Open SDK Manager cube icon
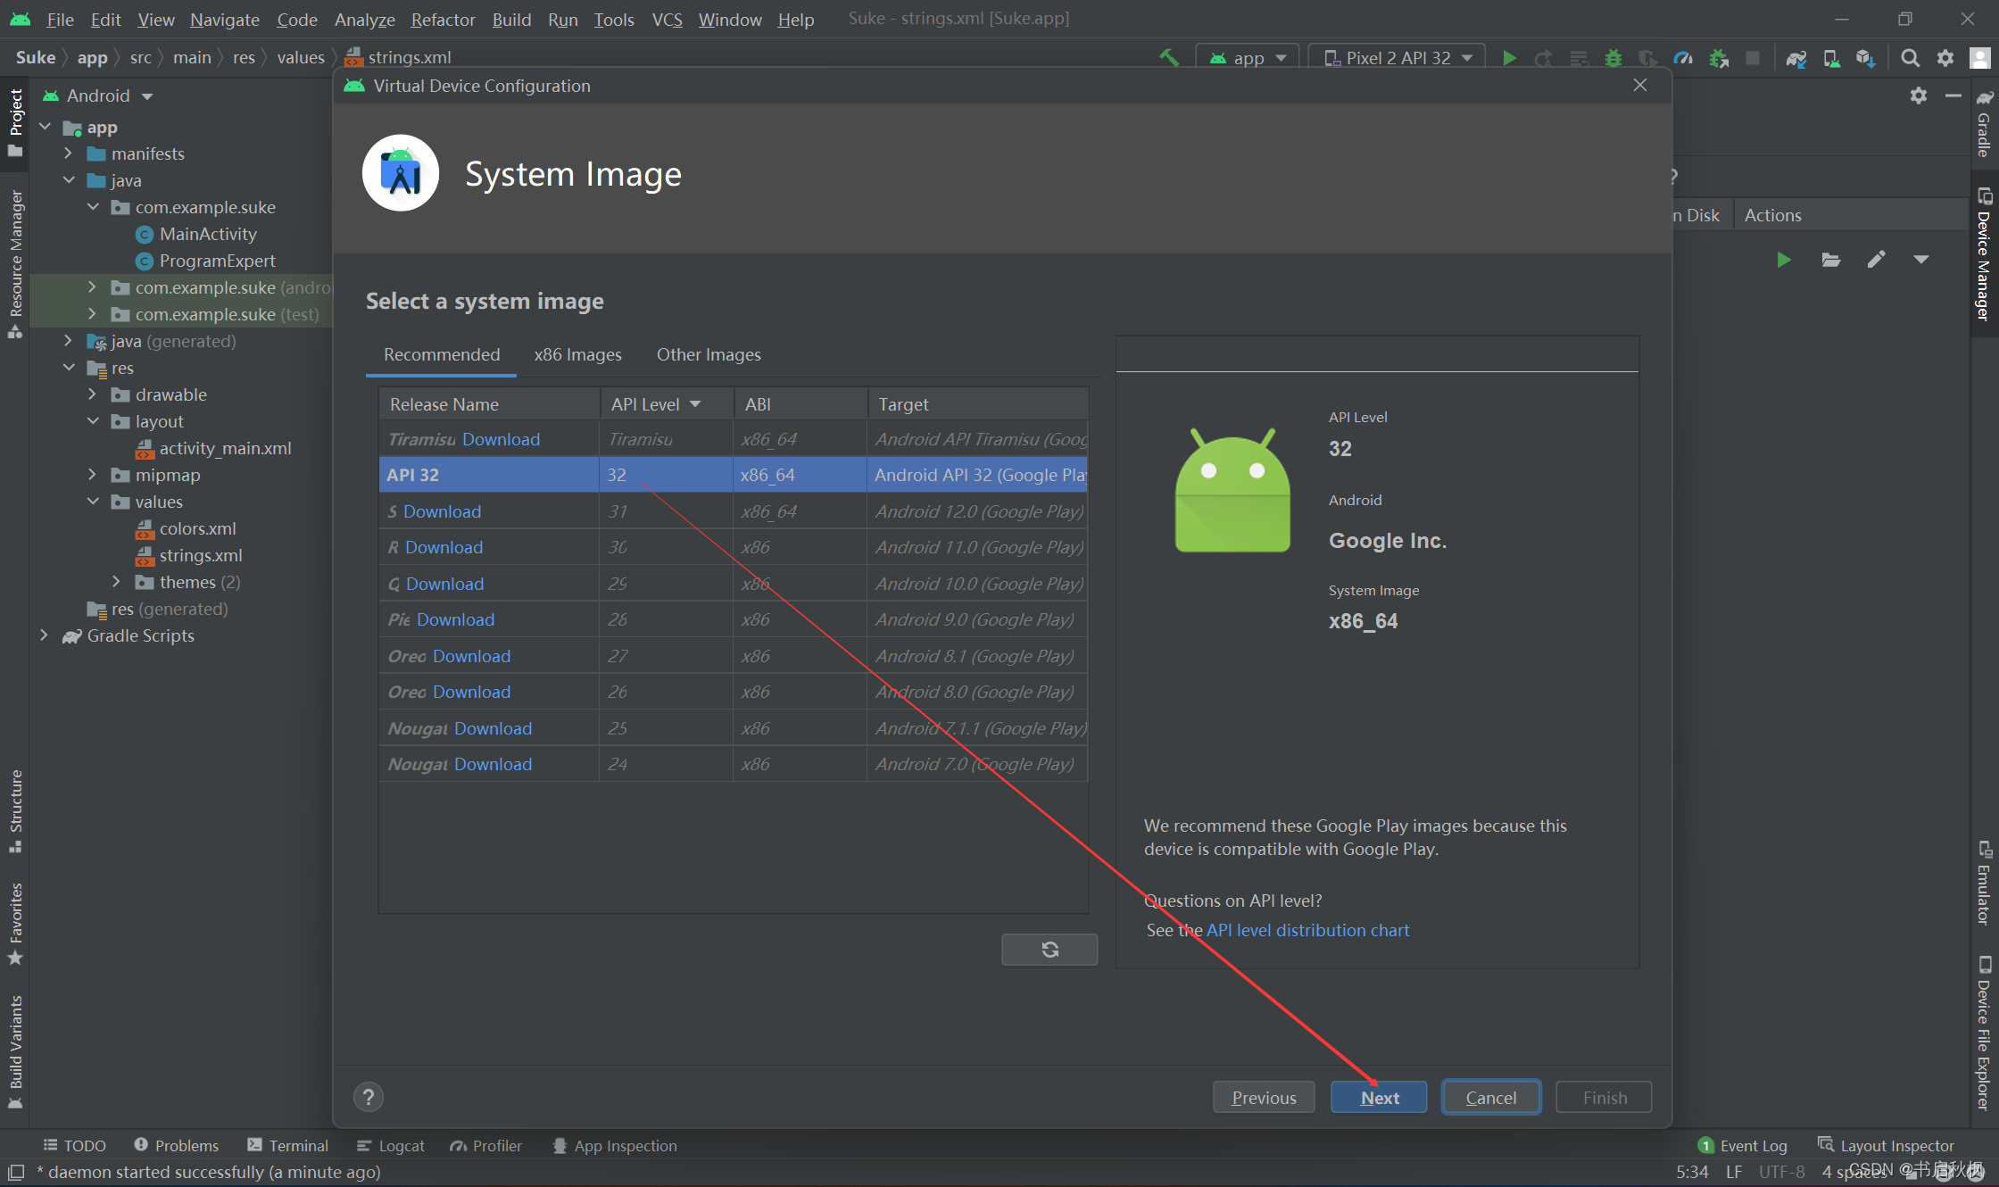Image resolution: width=1999 pixels, height=1187 pixels. point(1865,58)
